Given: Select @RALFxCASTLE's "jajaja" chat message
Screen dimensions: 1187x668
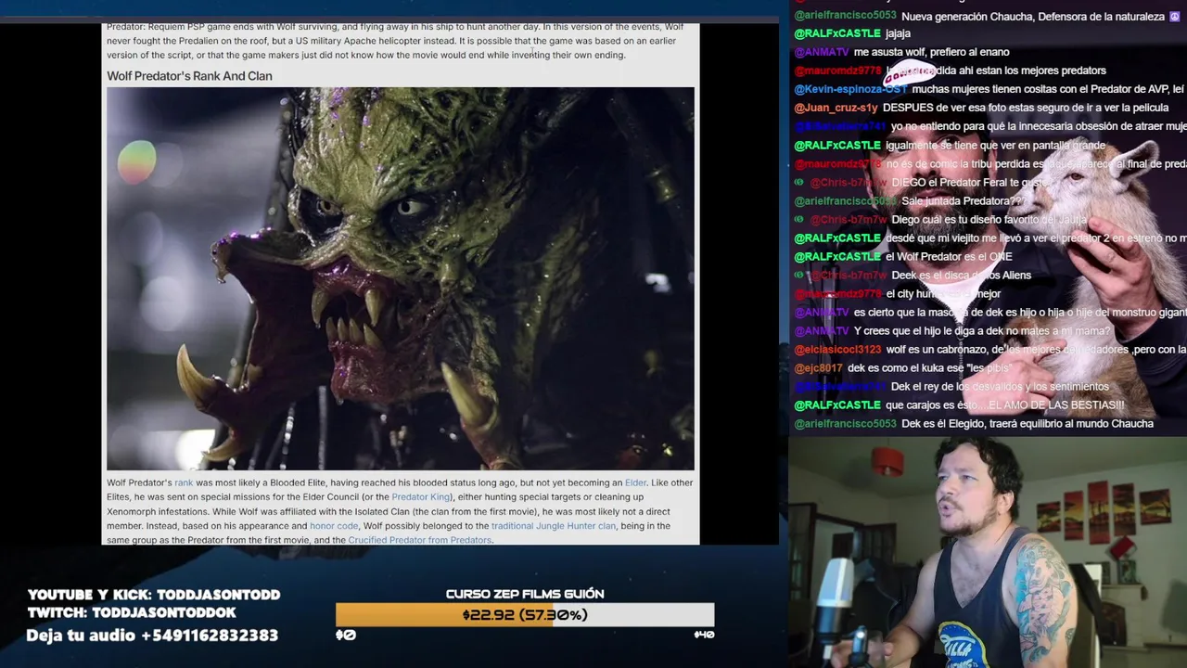Looking at the screenshot, I should [852, 33].
